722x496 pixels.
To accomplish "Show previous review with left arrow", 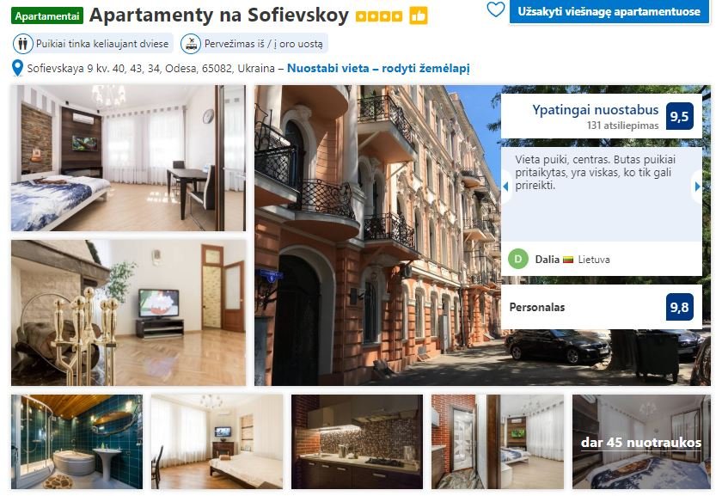I will click(505, 187).
